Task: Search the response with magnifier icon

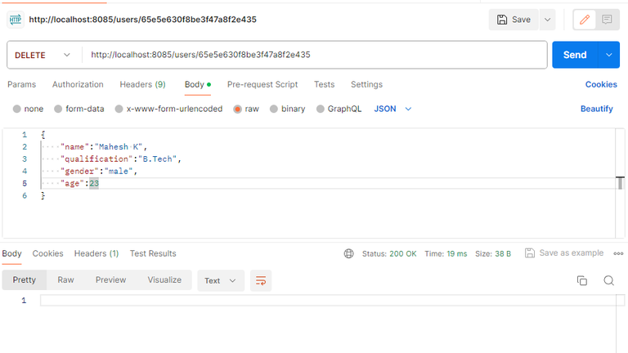Action: pyautogui.click(x=608, y=280)
